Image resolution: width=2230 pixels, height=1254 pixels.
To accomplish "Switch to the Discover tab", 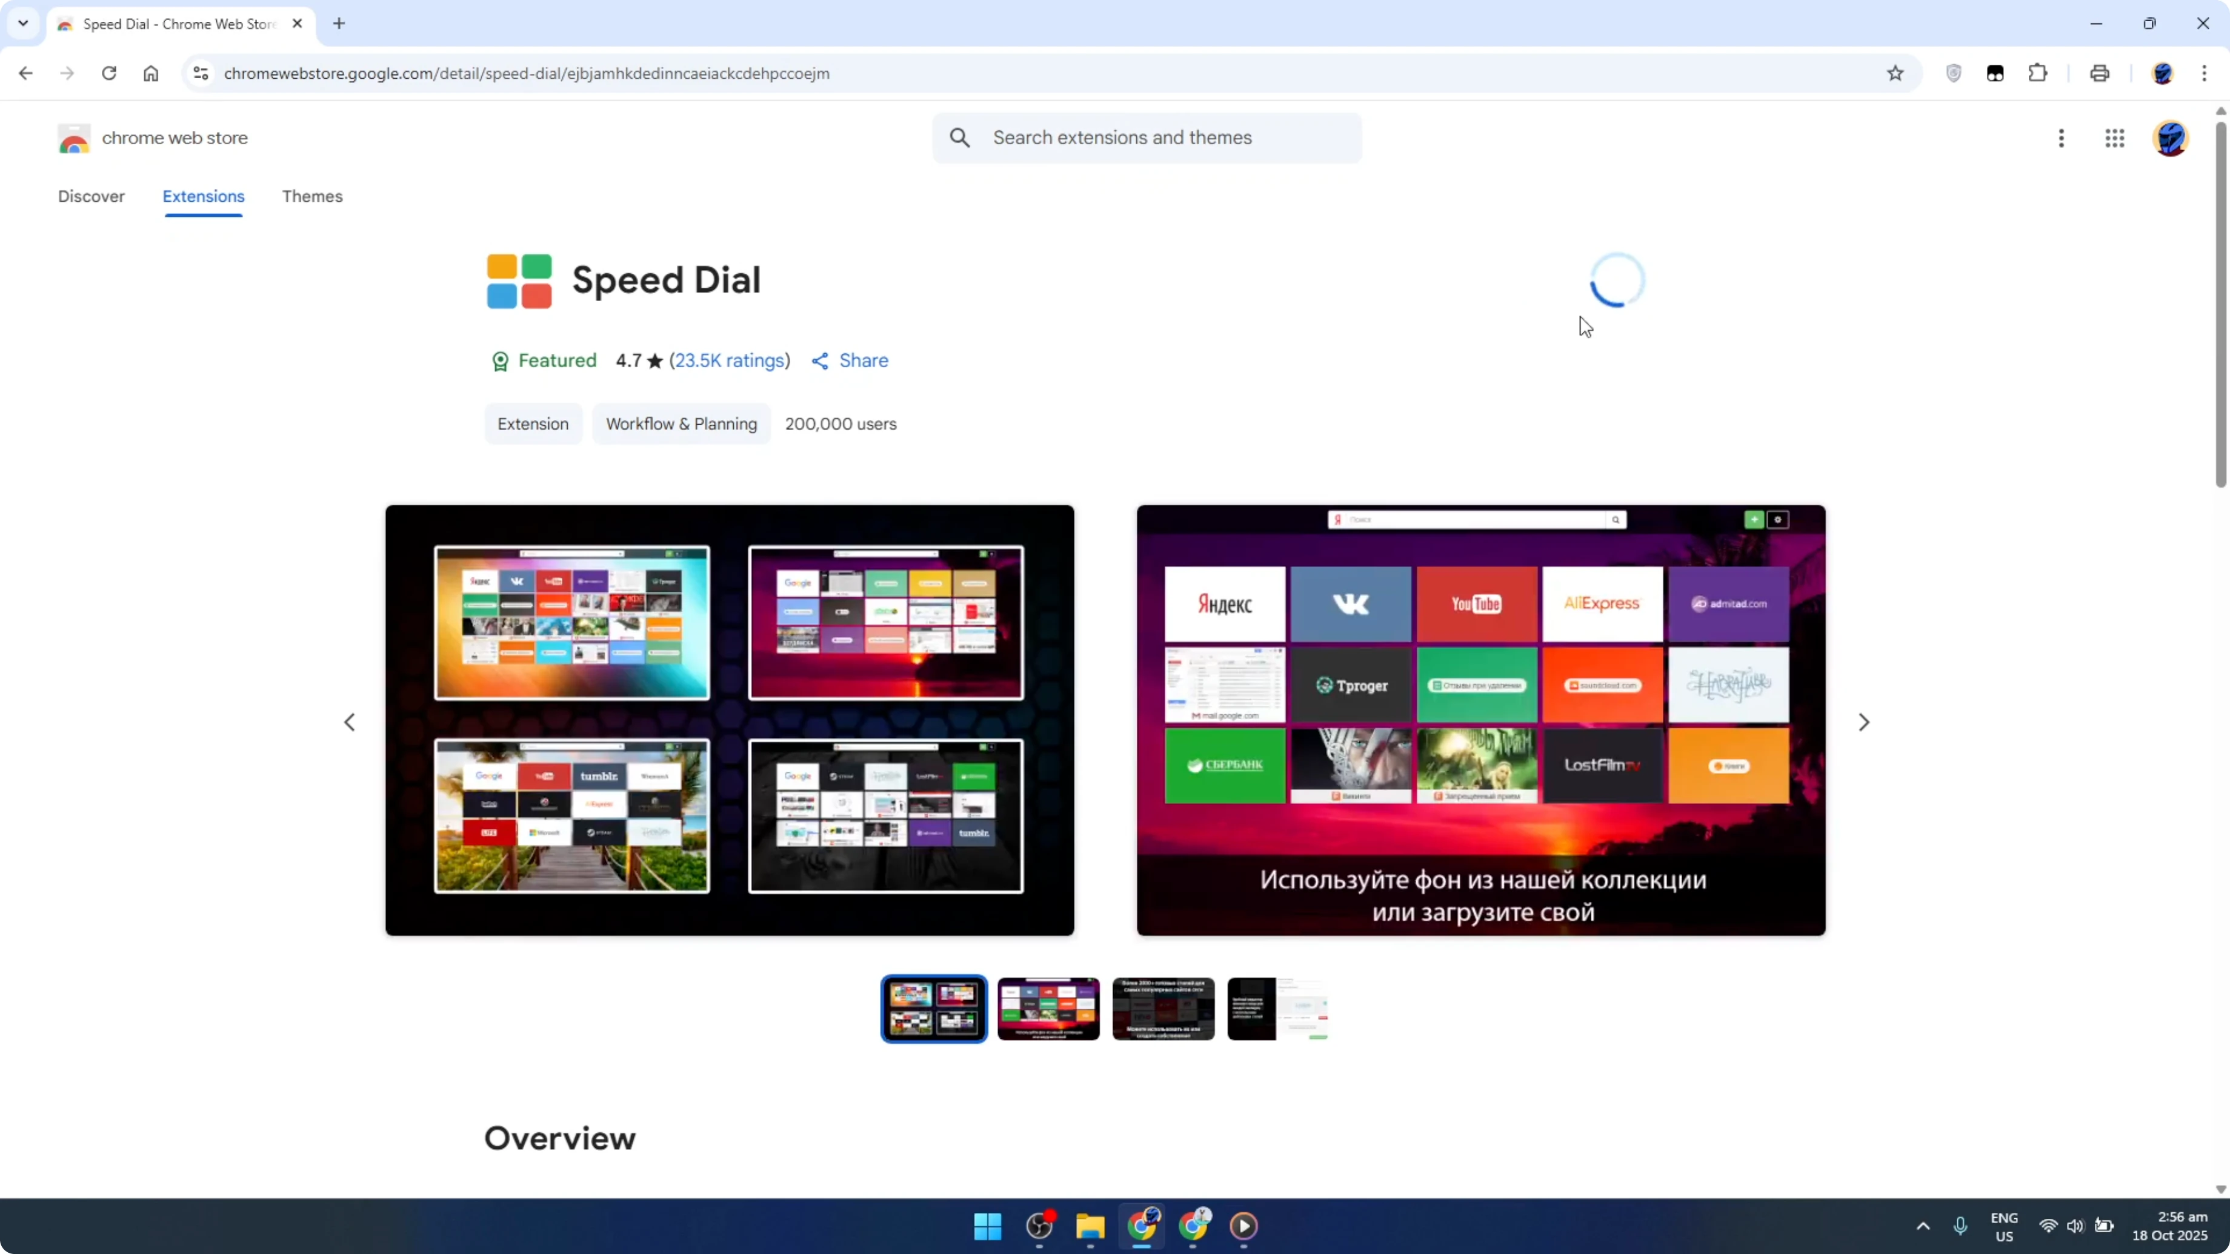I will click(x=91, y=196).
